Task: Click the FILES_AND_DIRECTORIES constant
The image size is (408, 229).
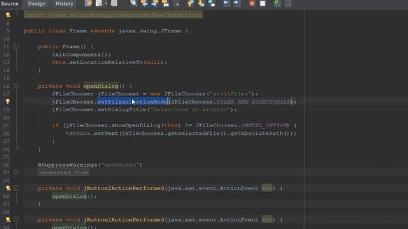Action: (x=253, y=102)
